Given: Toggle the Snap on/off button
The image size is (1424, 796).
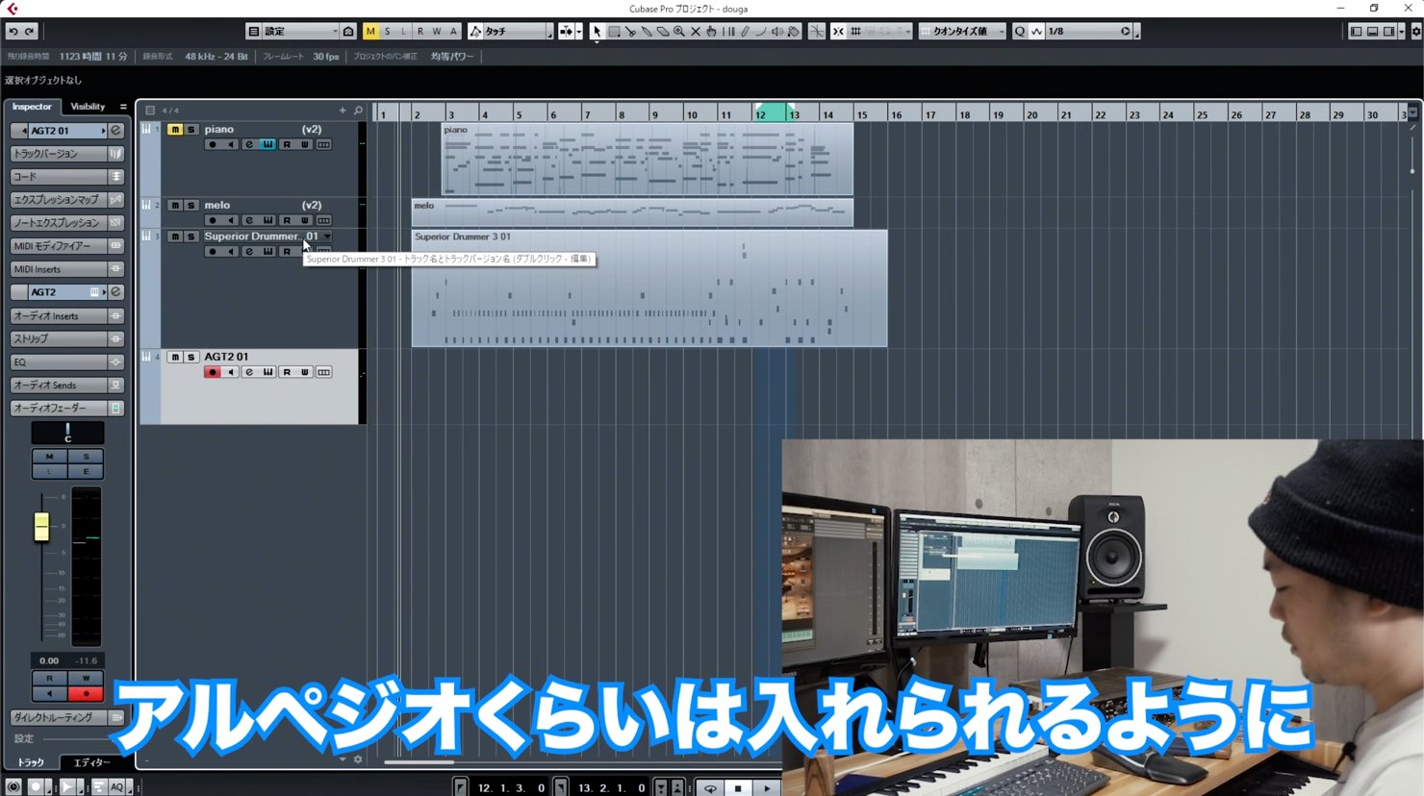Looking at the screenshot, I should pyautogui.click(x=838, y=32).
